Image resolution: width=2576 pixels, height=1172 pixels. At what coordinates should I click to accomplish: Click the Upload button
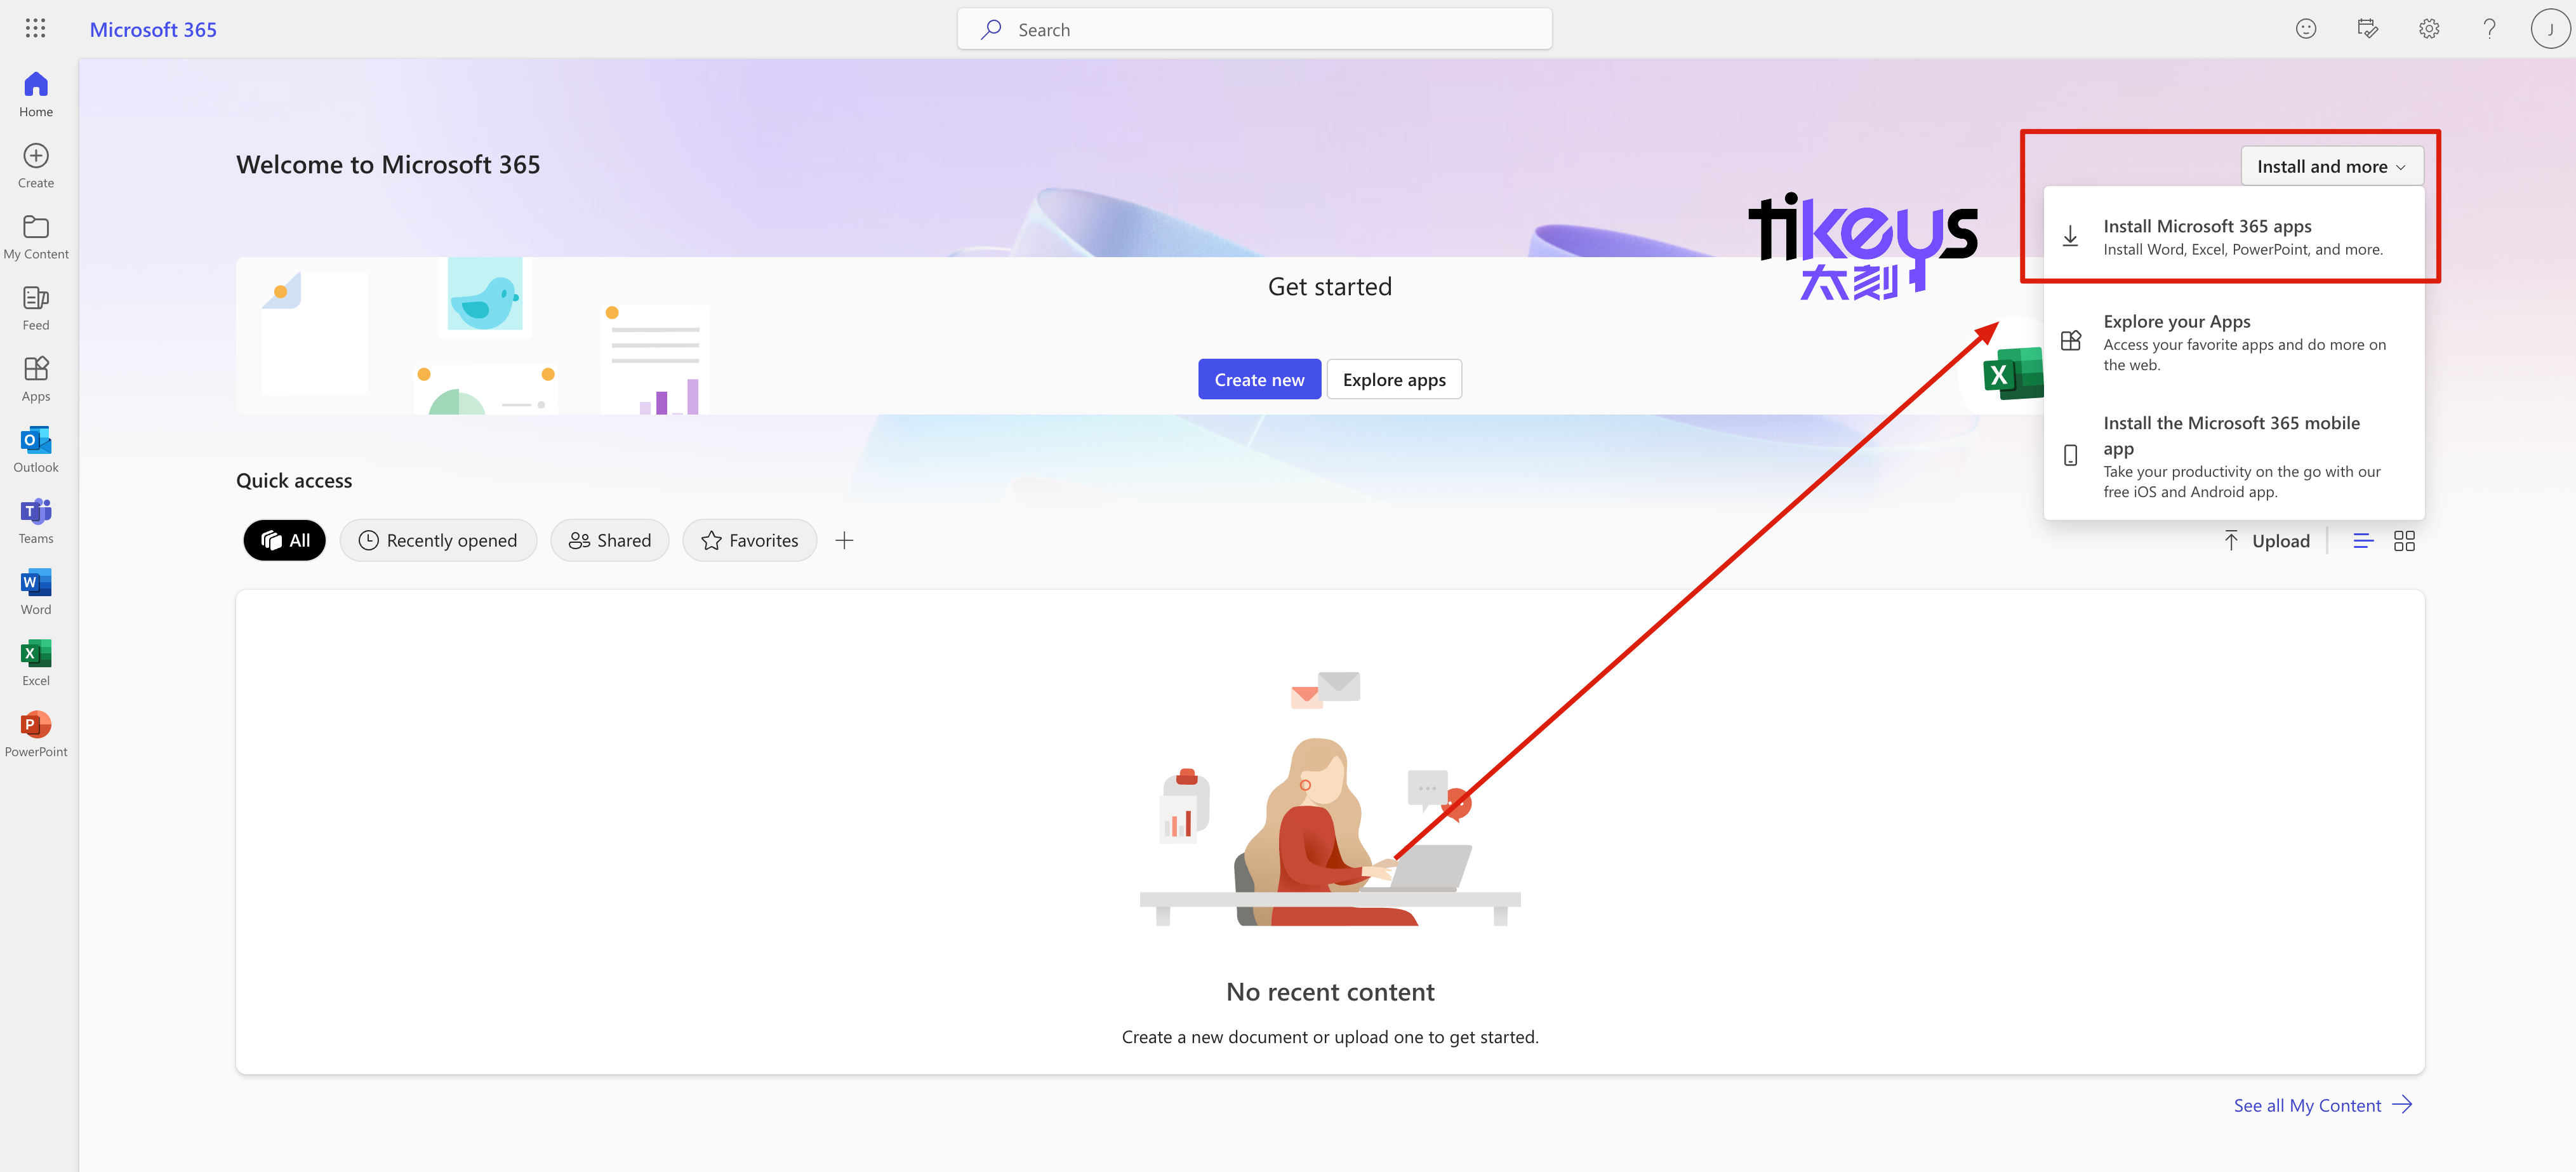(2266, 541)
